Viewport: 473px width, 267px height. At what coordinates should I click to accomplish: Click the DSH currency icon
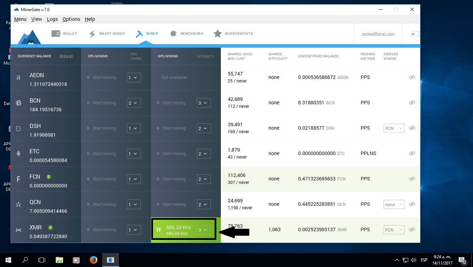coord(18,128)
